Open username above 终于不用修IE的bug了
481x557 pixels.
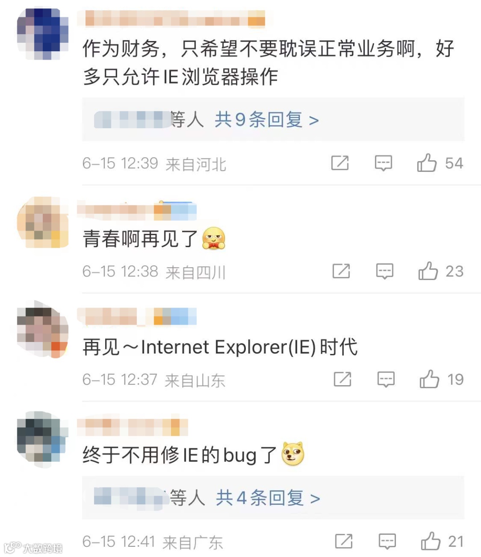(x=132, y=427)
